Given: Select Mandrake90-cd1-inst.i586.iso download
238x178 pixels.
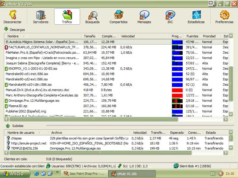Looking at the screenshot, I should 117,74.
